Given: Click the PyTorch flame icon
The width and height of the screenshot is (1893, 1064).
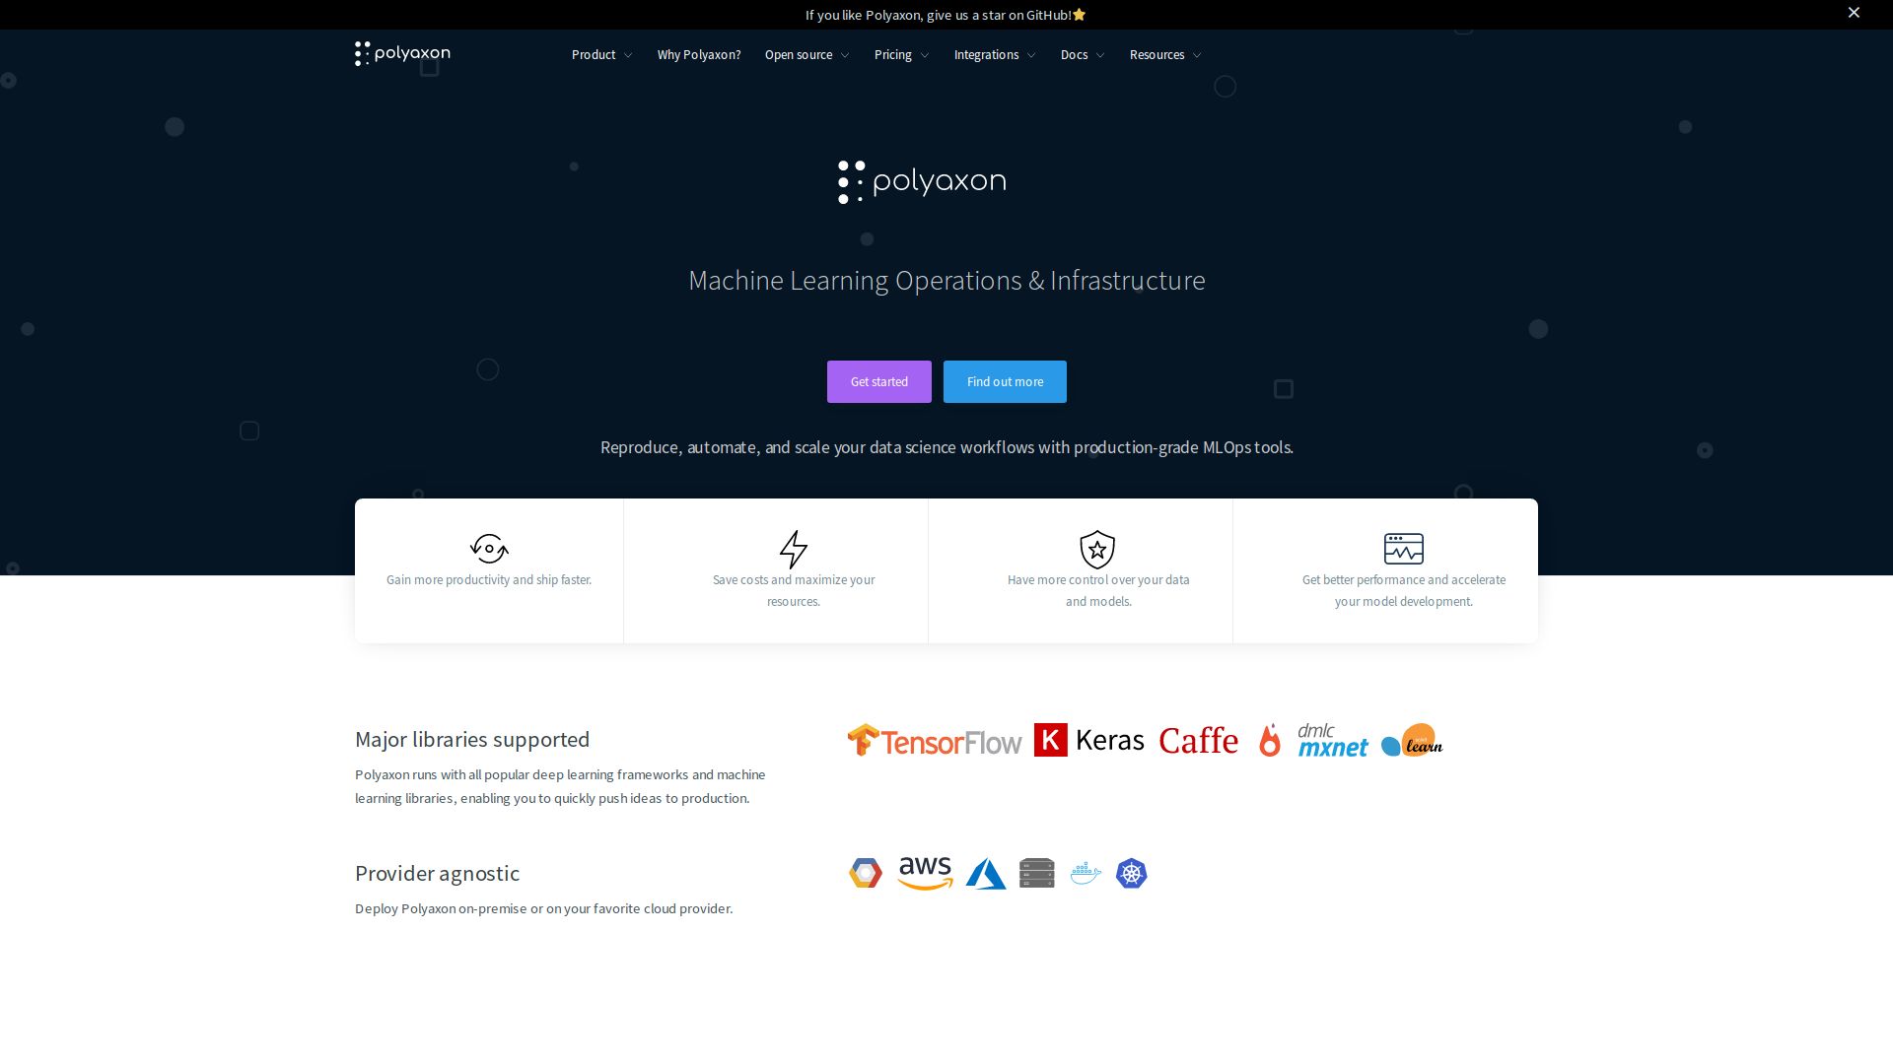Looking at the screenshot, I should [1271, 740].
